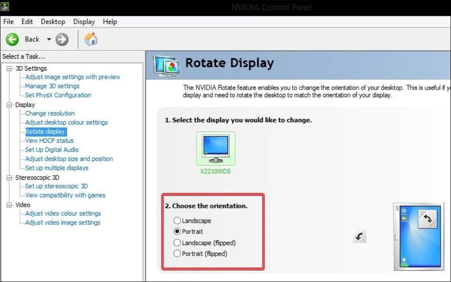The image size is (451, 282).
Task: Select the Landscape orientation radio button
Action: click(177, 221)
